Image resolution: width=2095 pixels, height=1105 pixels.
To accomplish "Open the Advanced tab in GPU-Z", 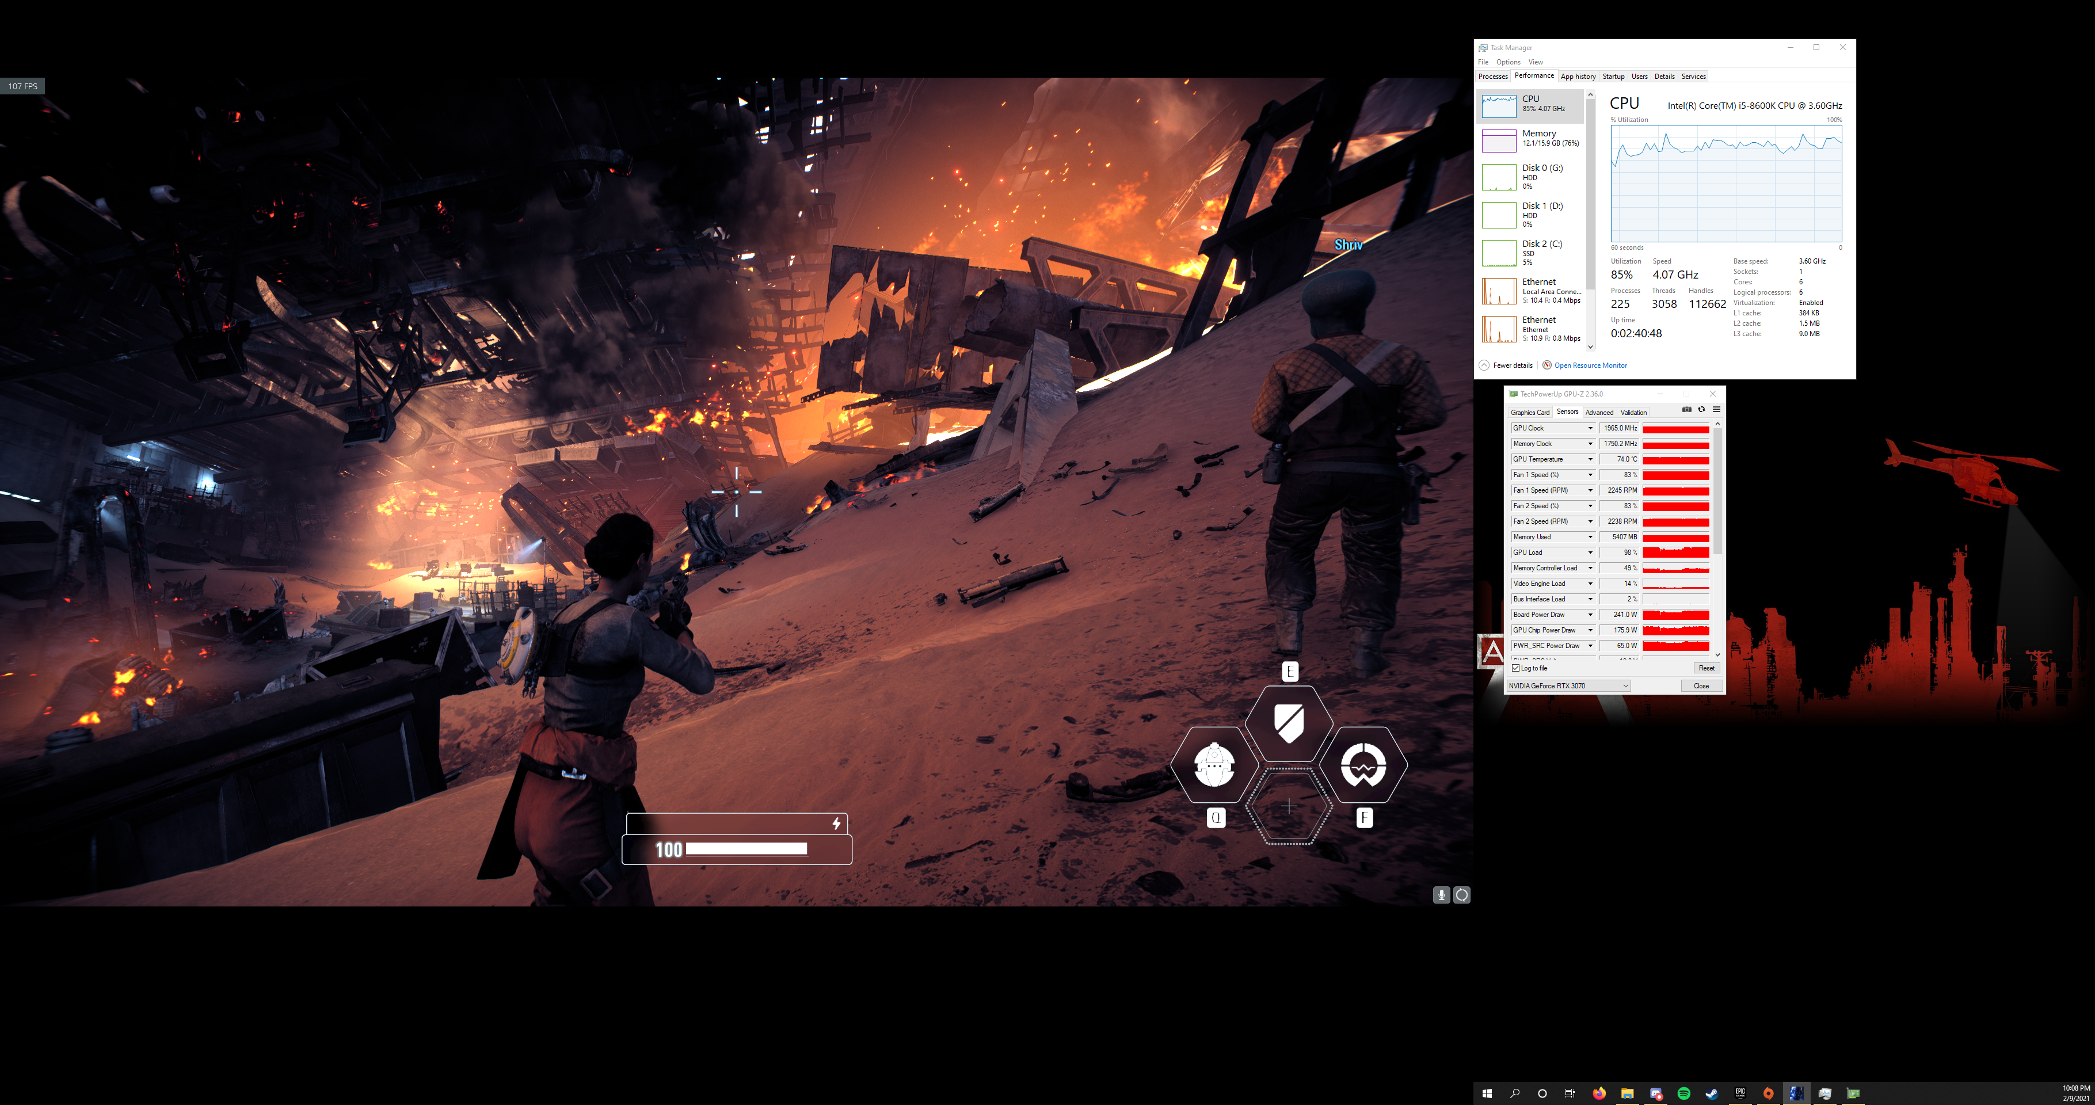I will click(x=1599, y=413).
